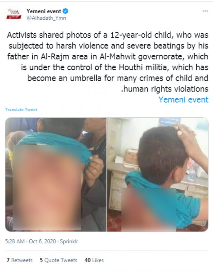View the 40 Likes list

(x=94, y=260)
